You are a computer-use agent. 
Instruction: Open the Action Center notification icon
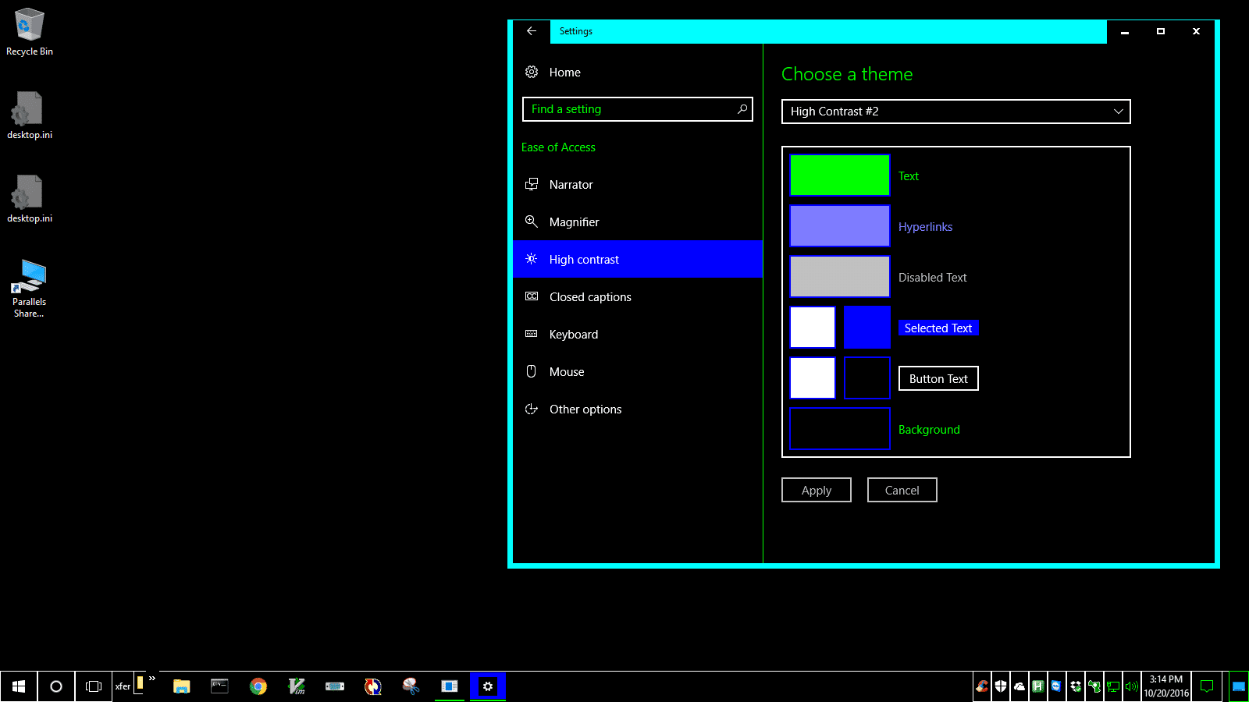tap(1206, 686)
